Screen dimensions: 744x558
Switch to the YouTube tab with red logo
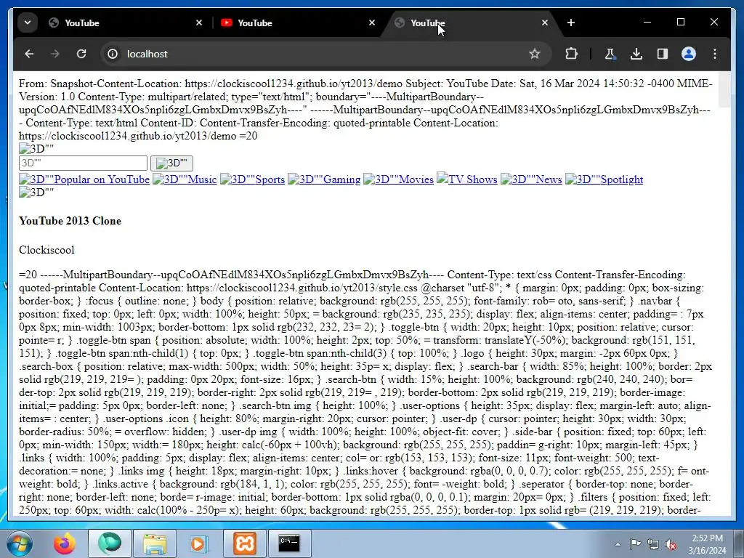pyautogui.click(x=298, y=23)
